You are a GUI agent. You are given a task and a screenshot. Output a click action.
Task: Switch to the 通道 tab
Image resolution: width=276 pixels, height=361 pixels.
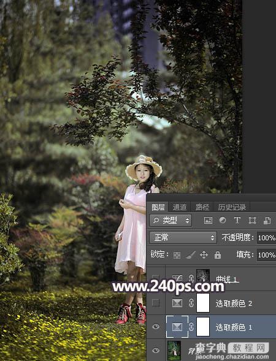(x=180, y=207)
